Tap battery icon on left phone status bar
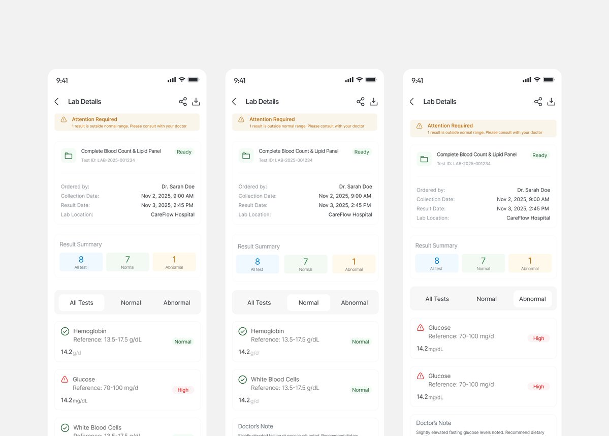The image size is (609, 436). click(194, 80)
